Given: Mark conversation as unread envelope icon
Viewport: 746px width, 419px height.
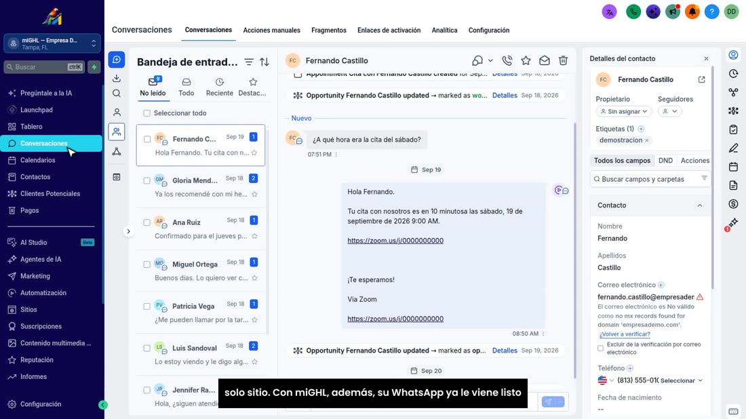Looking at the screenshot, I should [x=545, y=60].
